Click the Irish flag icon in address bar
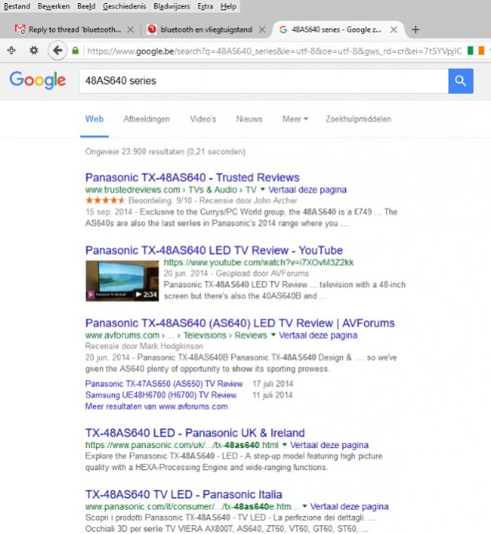The width and height of the screenshot is (491, 534). [476, 50]
